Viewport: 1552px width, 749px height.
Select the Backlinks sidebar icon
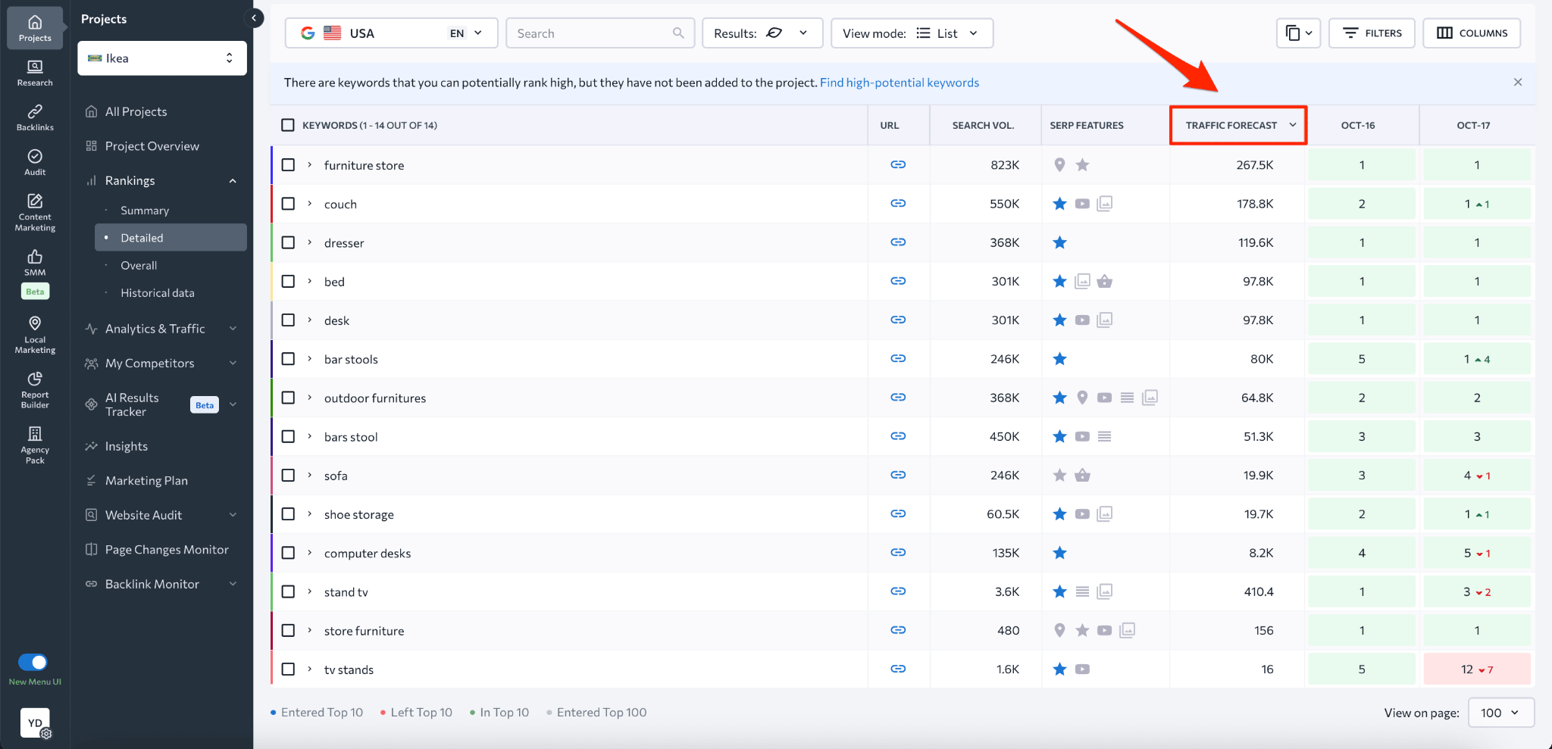[34, 116]
